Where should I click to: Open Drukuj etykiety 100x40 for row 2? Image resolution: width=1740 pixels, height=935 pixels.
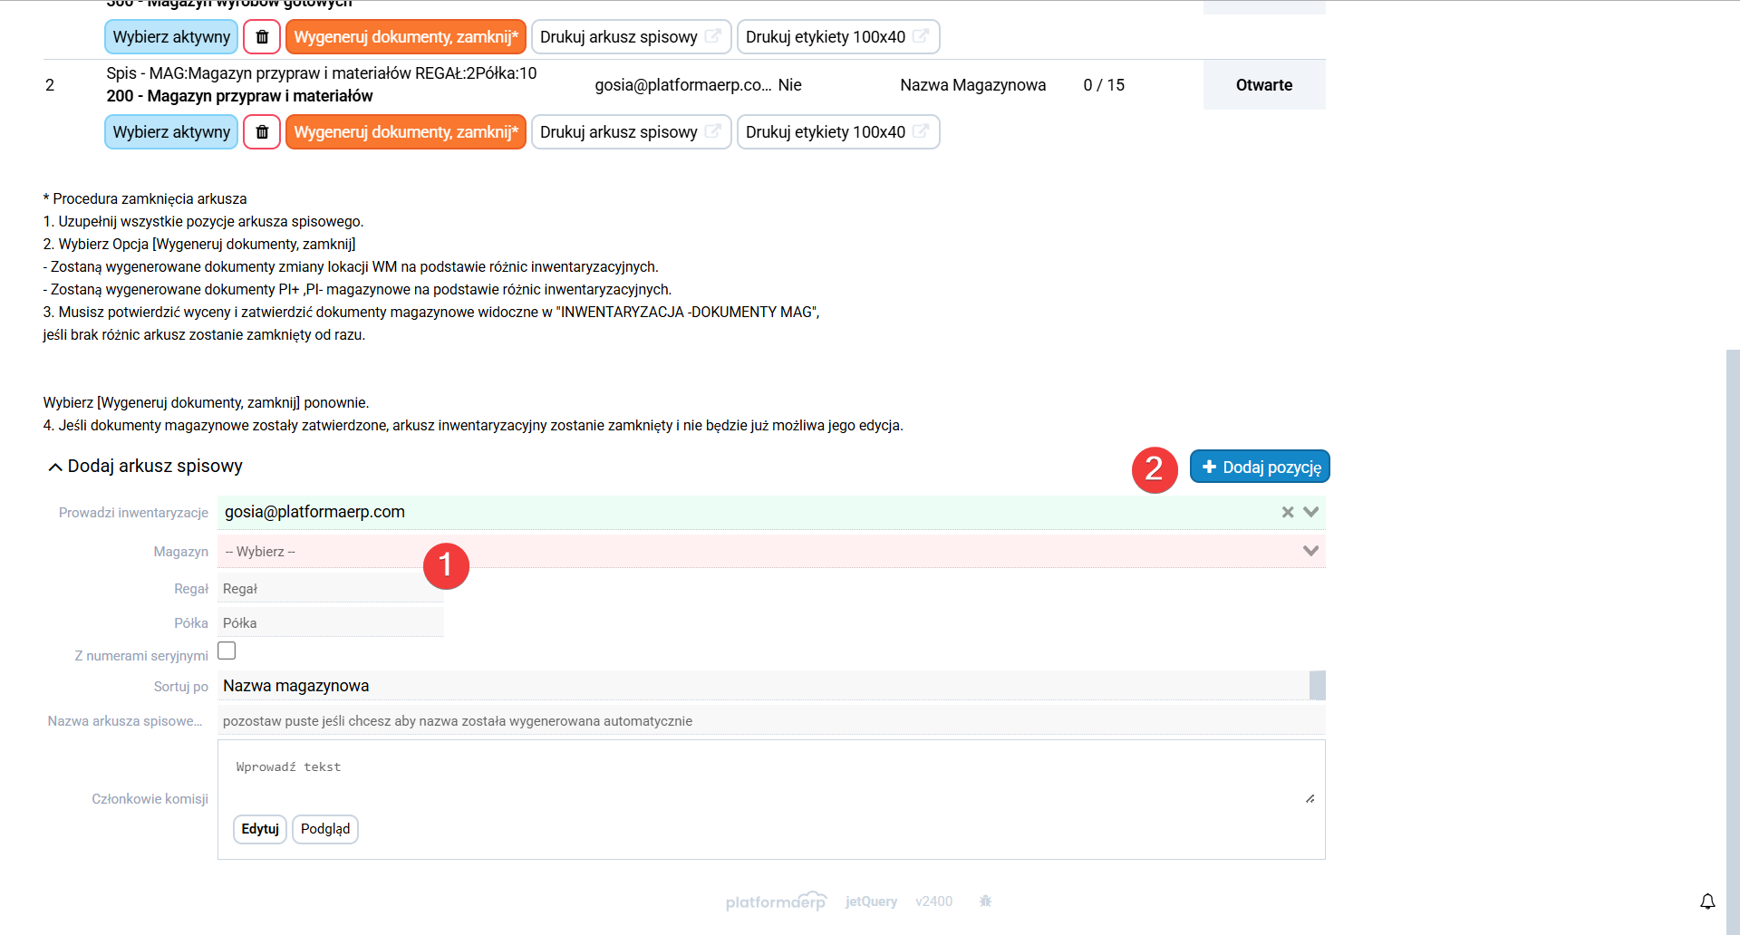pyautogui.click(x=837, y=132)
